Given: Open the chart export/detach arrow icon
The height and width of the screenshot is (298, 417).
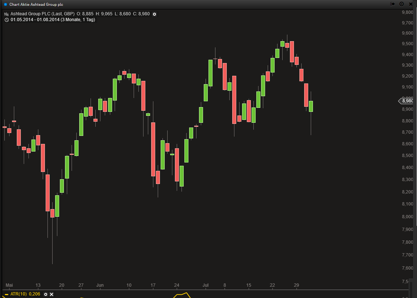Looking at the screenshot, I should click(393, 4).
